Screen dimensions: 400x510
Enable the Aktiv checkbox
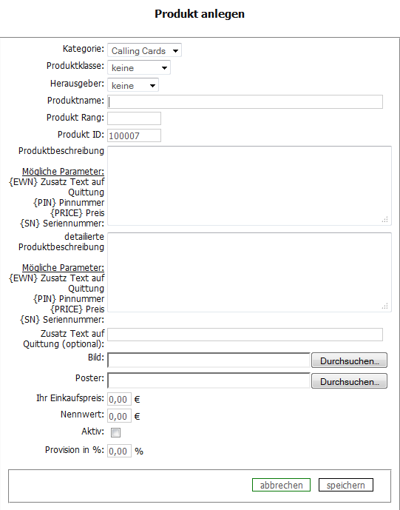[x=115, y=432]
